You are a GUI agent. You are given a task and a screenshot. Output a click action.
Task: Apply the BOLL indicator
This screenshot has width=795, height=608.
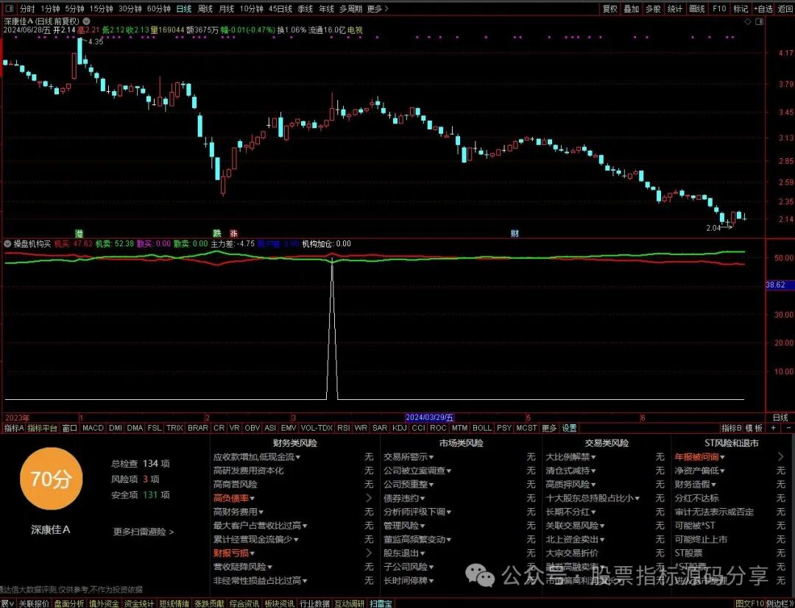tap(481, 428)
